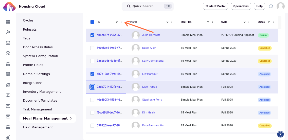Viewport: 288px width, 140px height.
Task: Check the 038720fe row checkbox
Action: (x=92, y=126)
